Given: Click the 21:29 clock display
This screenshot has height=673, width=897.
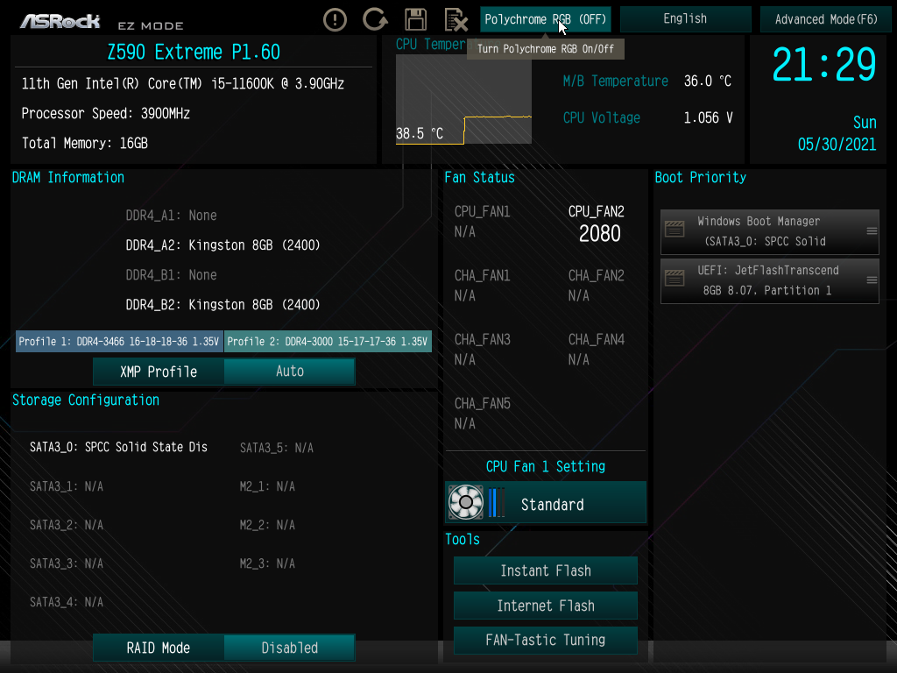Looking at the screenshot, I should [823, 65].
